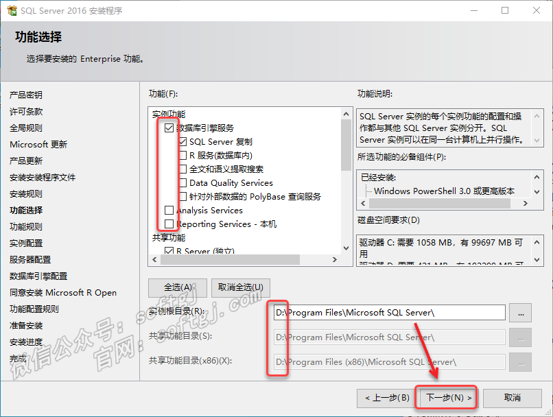
Task: Click the 共享功能目录(x86) path field
Action: [389, 362]
